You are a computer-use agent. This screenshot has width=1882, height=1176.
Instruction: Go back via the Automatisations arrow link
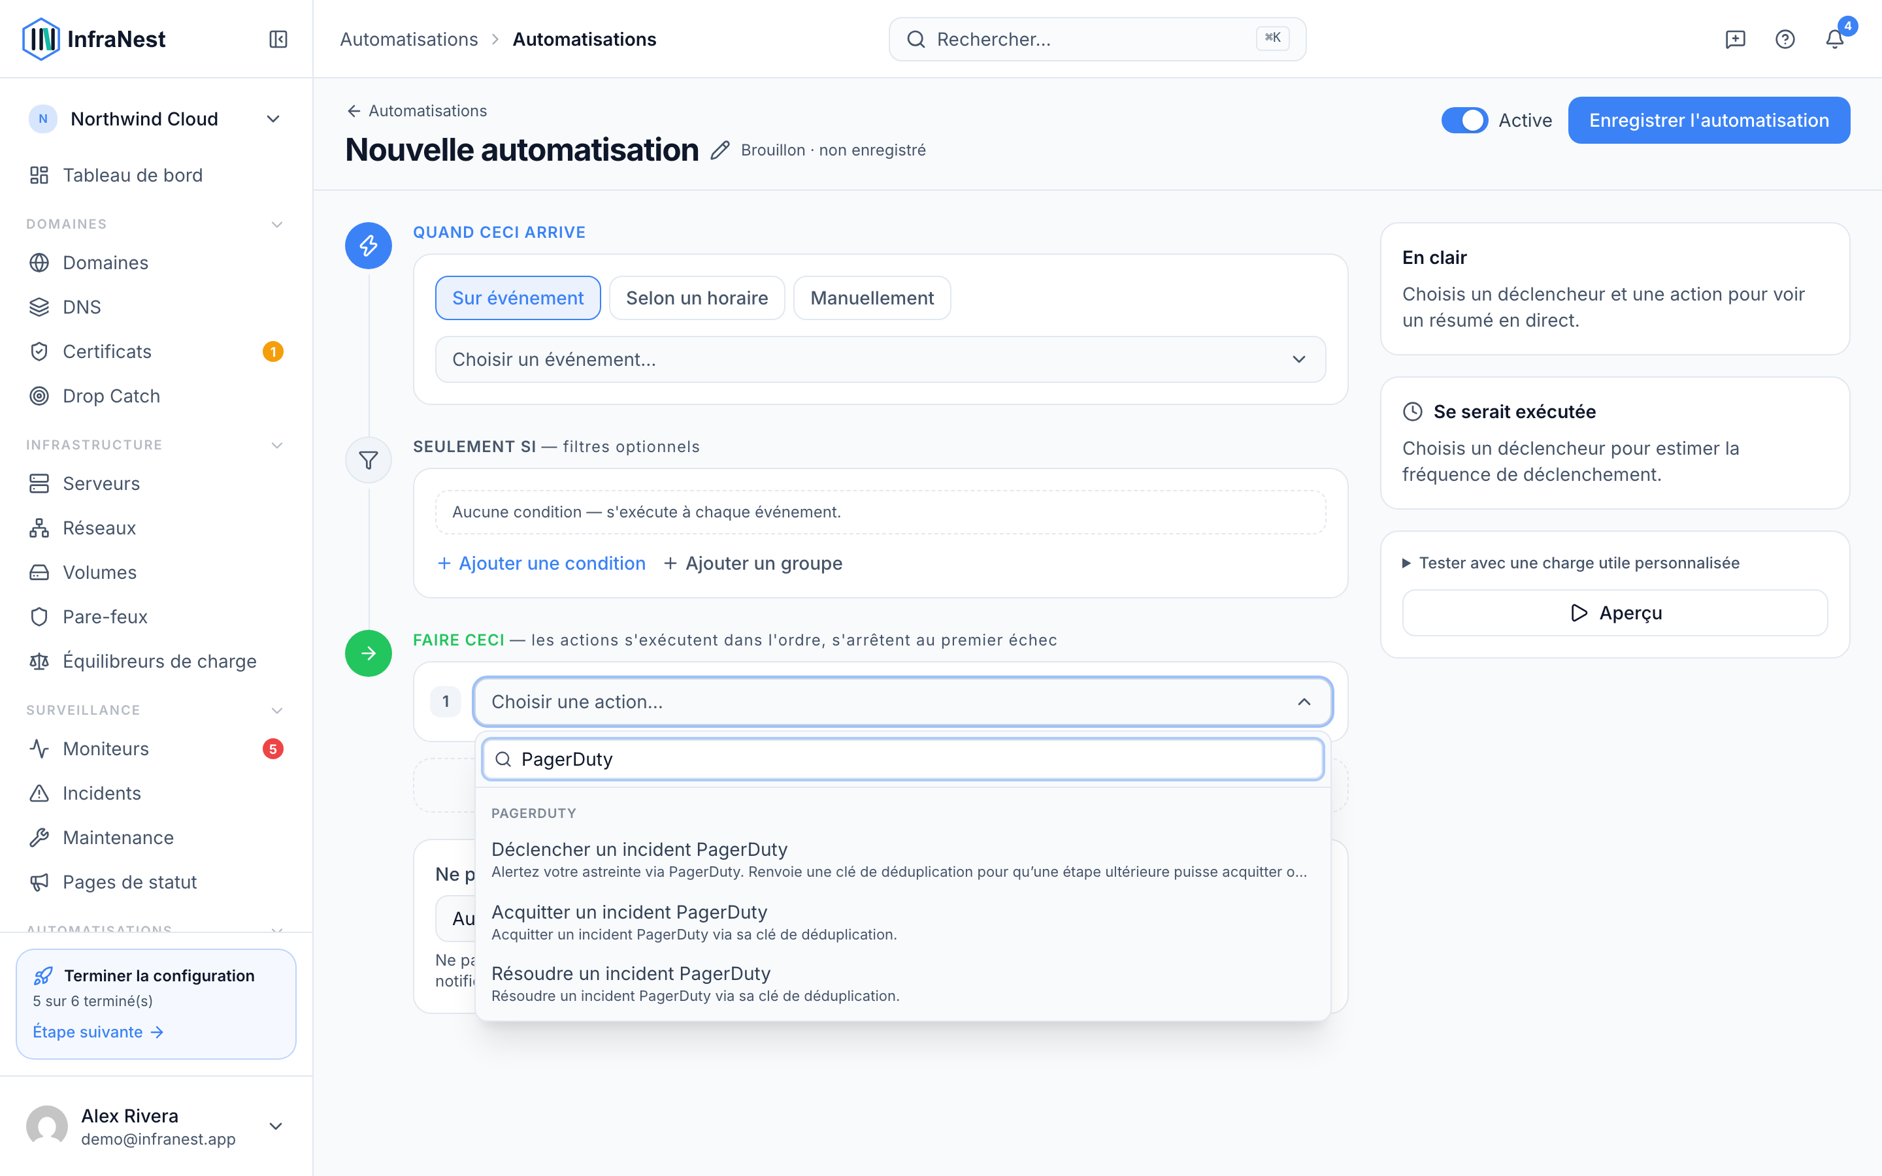pyautogui.click(x=417, y=111)
